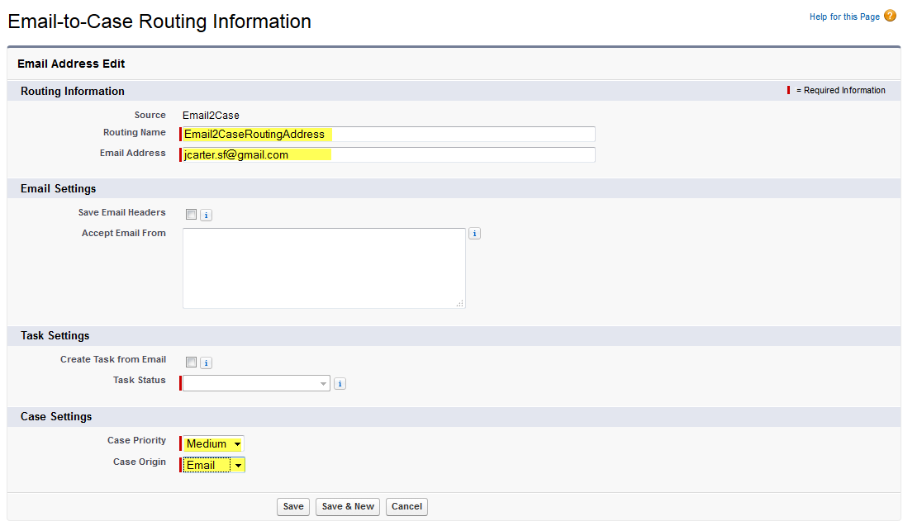Focus the Email Address input field

[388, 155]
